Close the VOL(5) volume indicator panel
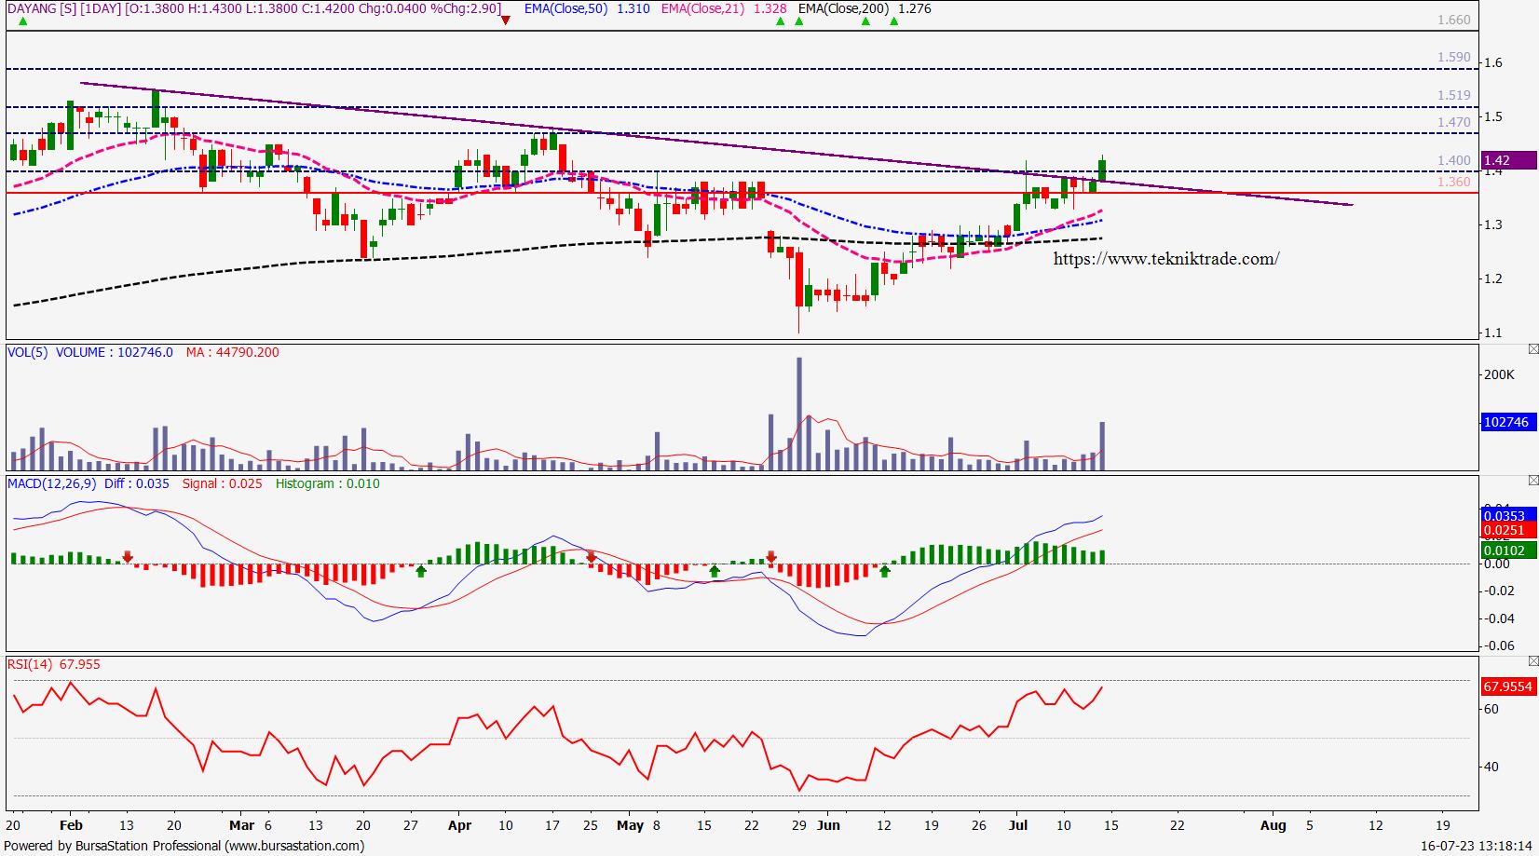This screenshot has width=1539, height=856. point(1532,349)
